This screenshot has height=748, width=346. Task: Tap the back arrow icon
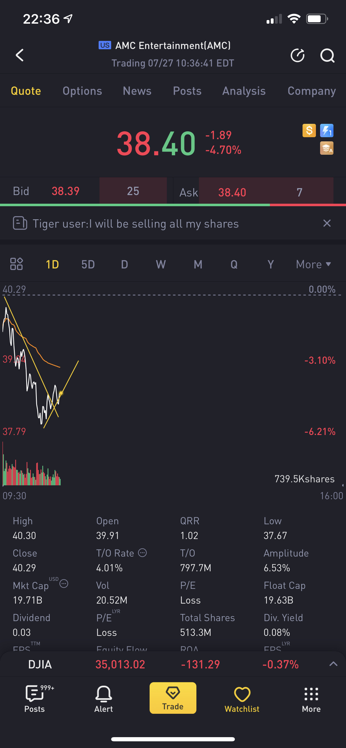point(20,55)
